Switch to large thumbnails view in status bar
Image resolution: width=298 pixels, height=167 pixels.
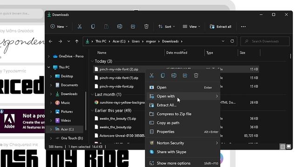point(289,147)
